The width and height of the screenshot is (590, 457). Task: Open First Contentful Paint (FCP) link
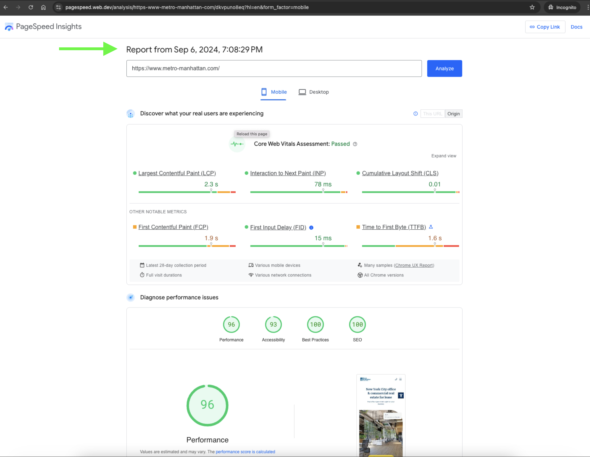pos(173,227)
